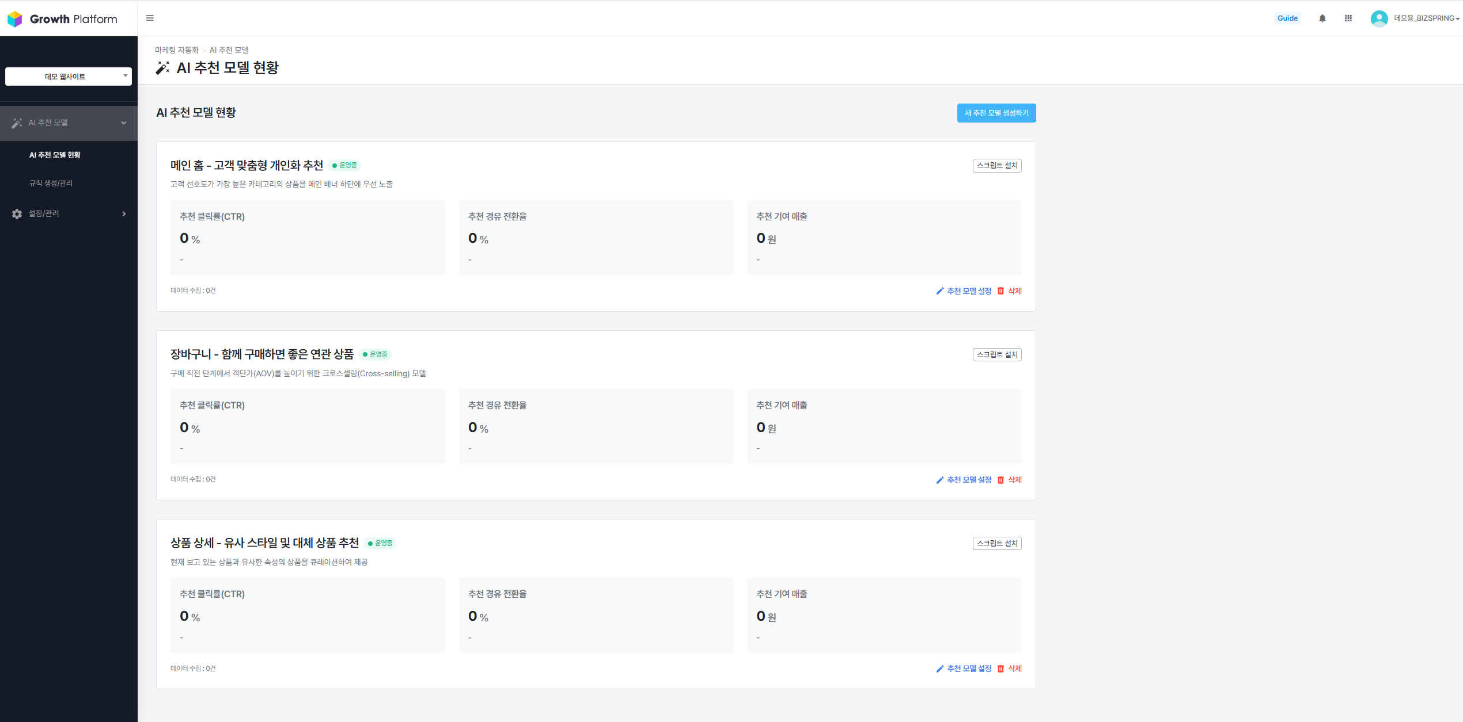Select the 규칙 생성/관리 menu item

click(x=51, y=183)
